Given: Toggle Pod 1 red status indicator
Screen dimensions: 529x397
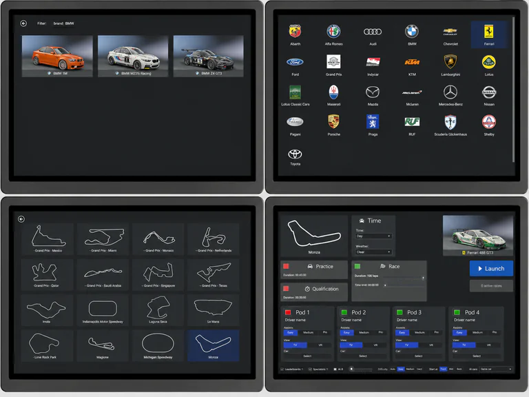Looking at the screenshot, I should click(x=288, y=312).
